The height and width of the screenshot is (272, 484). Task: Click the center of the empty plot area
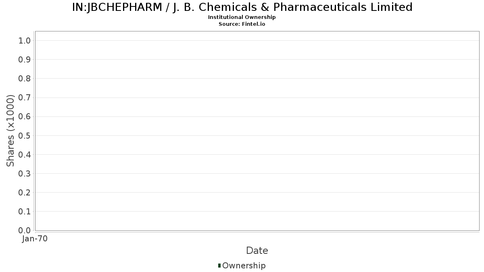click(257, 131)
